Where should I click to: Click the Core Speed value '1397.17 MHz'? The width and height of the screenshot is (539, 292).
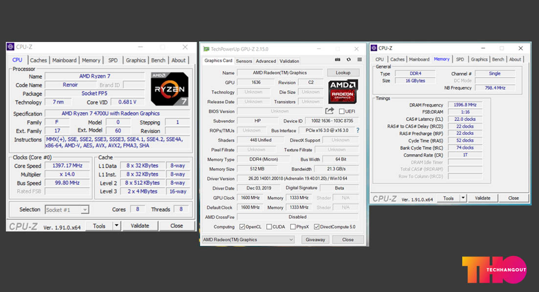click(67, 166)
